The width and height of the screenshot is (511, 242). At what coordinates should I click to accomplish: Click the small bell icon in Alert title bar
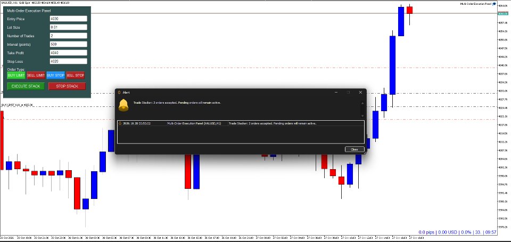pyautogui.click(x=119, y=93)
